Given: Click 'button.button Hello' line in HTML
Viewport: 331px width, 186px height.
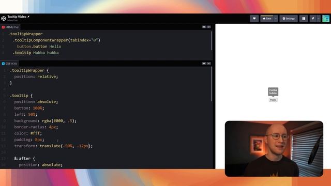Looking at the screenshot, I should [39, 47].
